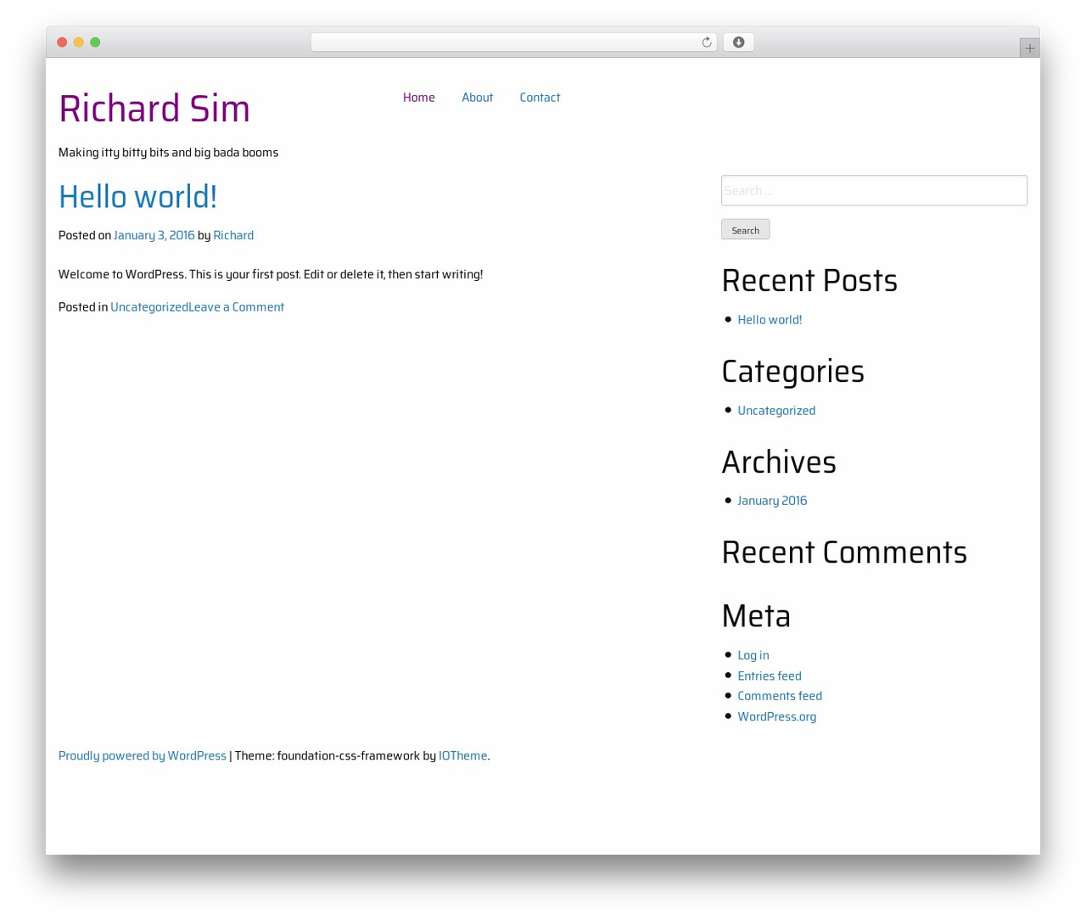Close the browser window with red button

(x=62, y=42)
